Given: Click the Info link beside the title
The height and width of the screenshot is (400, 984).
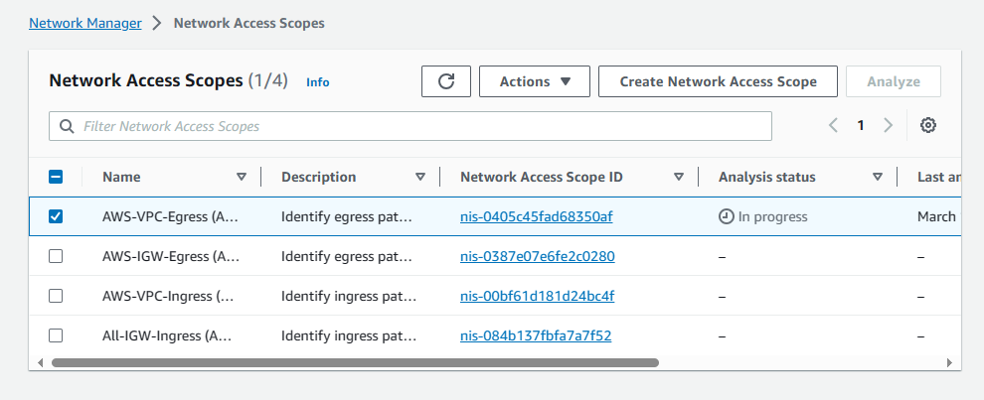Looking at the screenshot, I should pyautogui.click(x=318, y=82).
